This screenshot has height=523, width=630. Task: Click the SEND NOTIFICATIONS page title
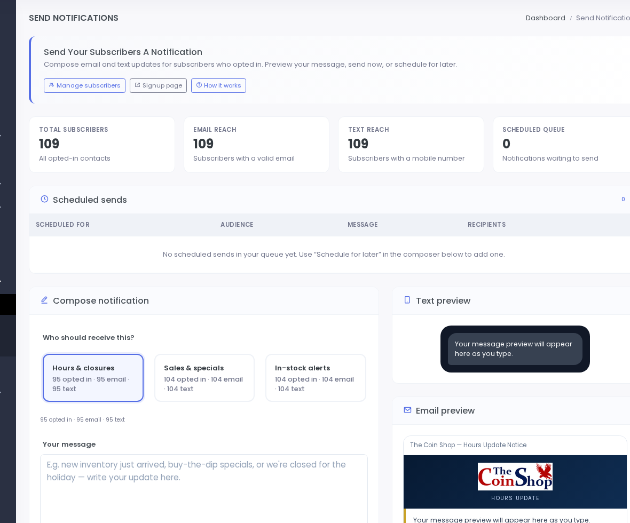[74, 18]
